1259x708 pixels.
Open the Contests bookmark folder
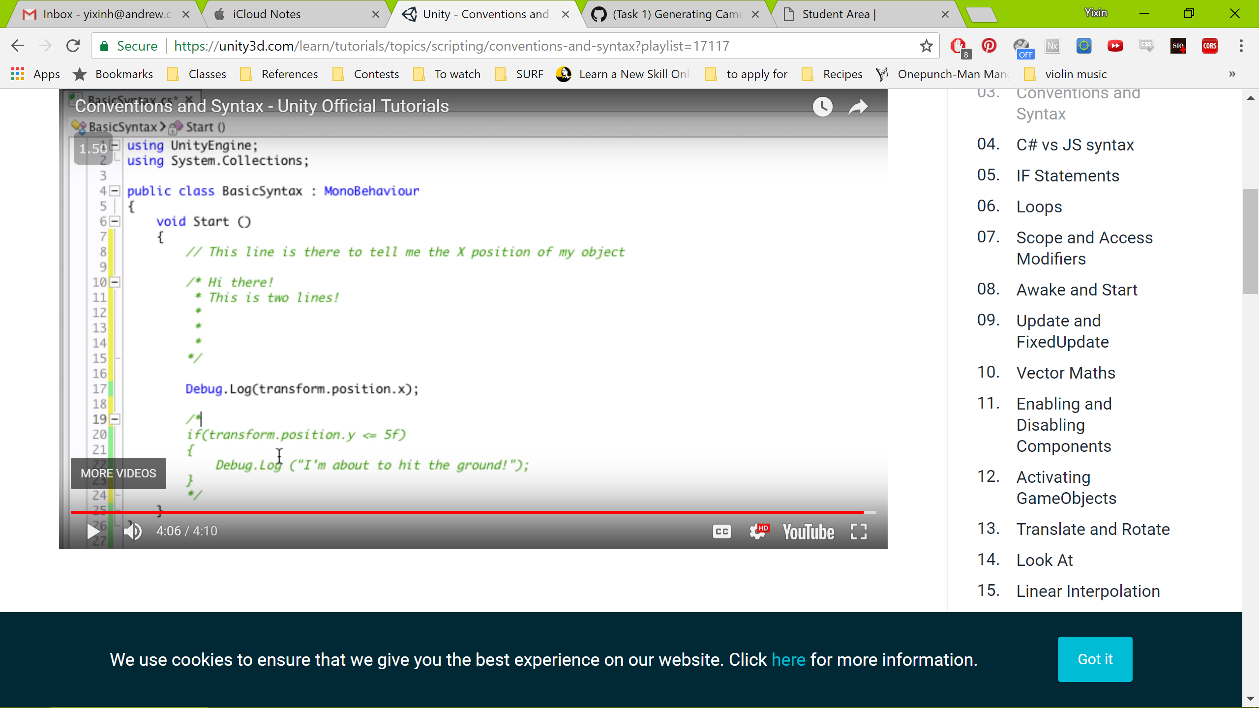tap(366, 74)
